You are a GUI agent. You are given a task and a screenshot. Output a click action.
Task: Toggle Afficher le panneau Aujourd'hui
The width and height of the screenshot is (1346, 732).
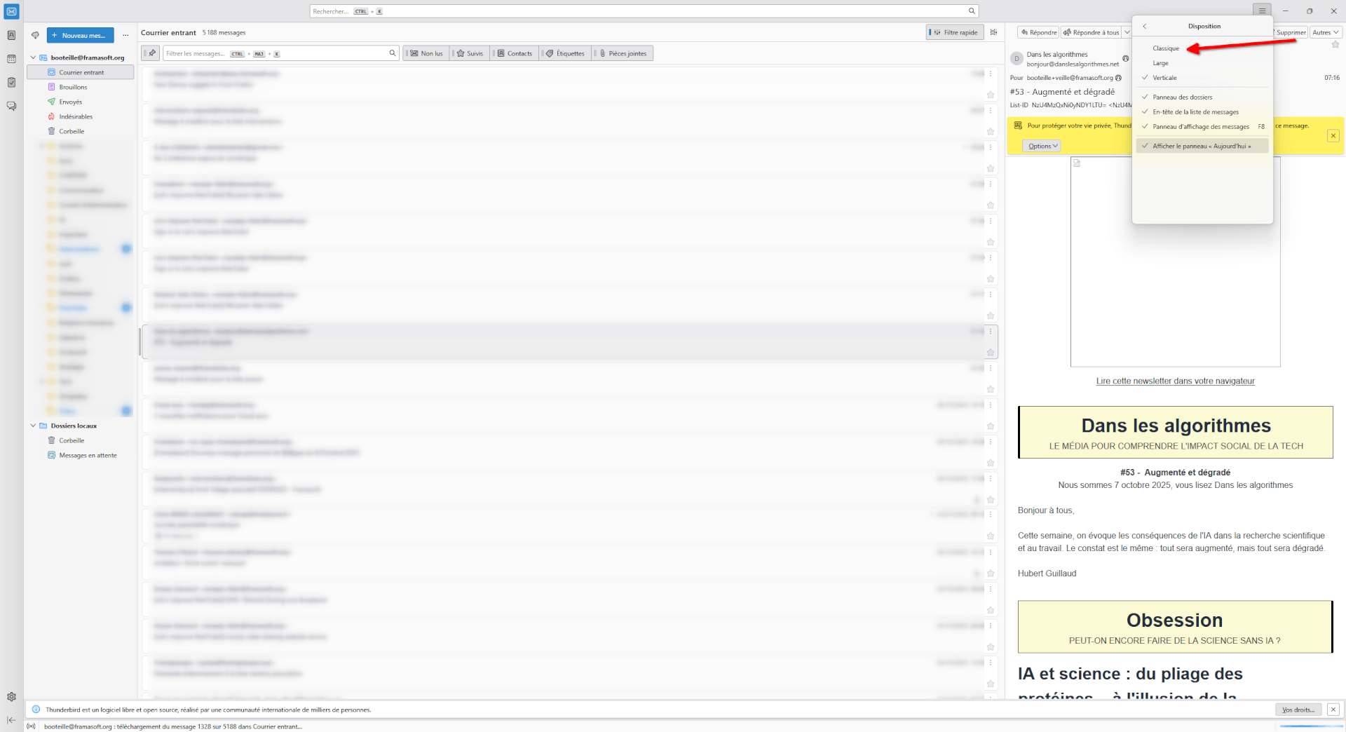(x=1202, y=147)
